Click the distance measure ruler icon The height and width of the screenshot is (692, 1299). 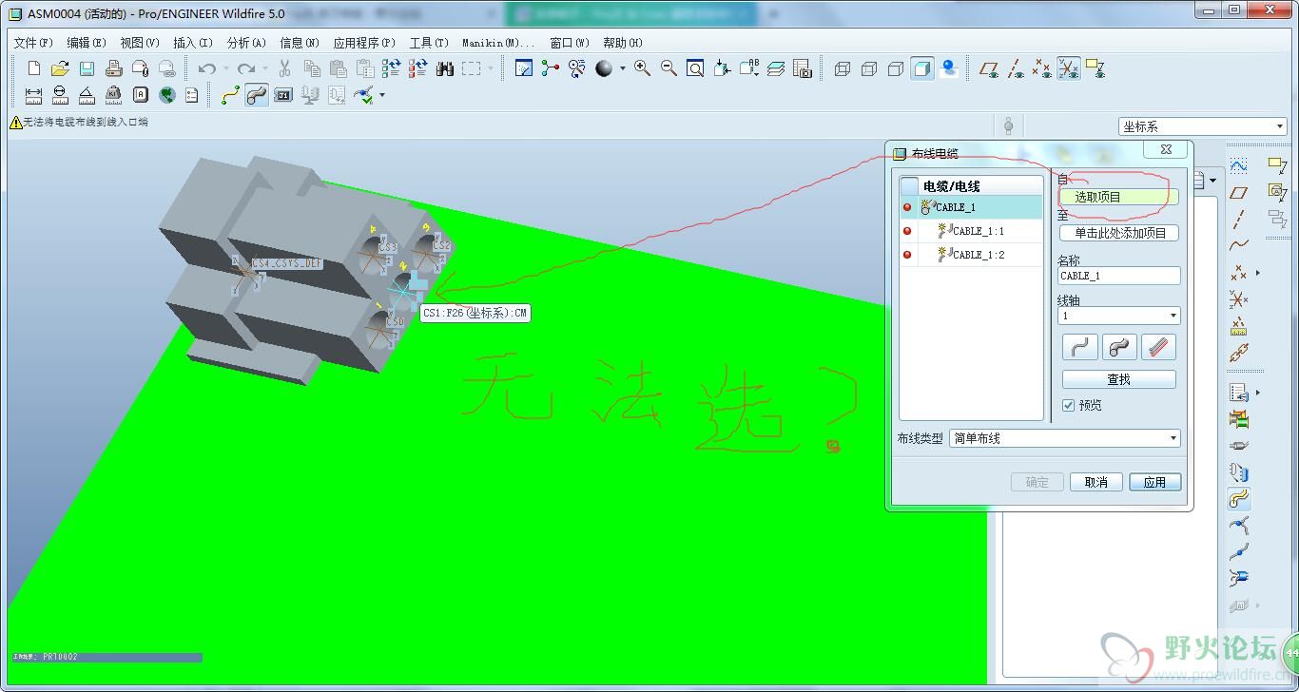pyautogui.click(x=34, y=95)
